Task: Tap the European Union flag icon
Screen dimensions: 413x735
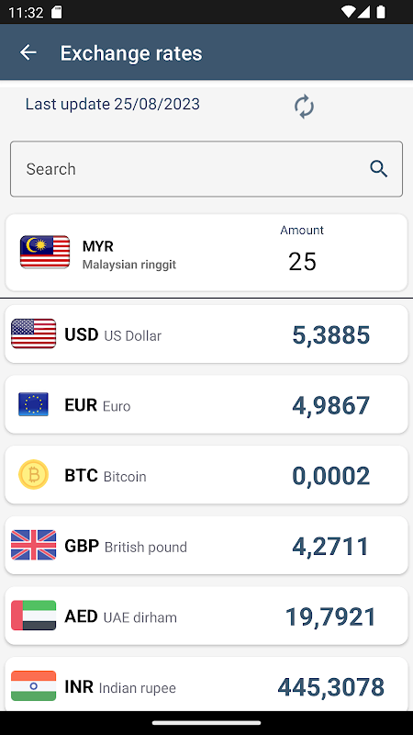Action: pyautogui.click(x=33, y=404)
